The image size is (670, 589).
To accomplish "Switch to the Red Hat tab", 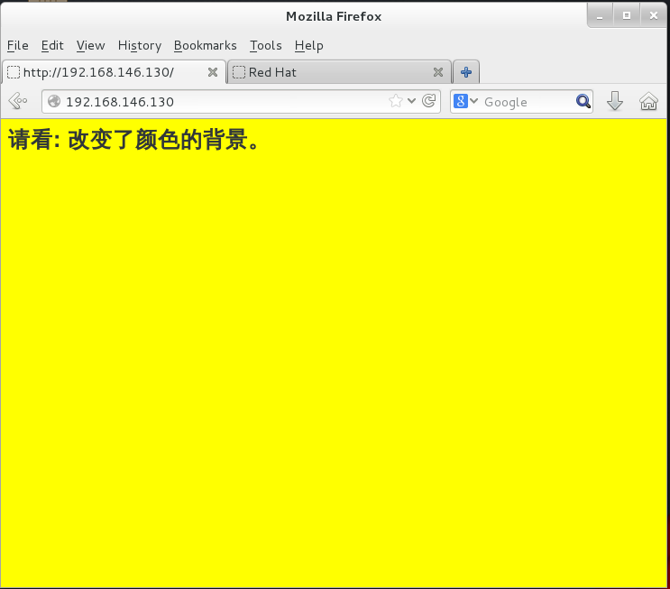I will pyautogui.click(x=340, y=72).
